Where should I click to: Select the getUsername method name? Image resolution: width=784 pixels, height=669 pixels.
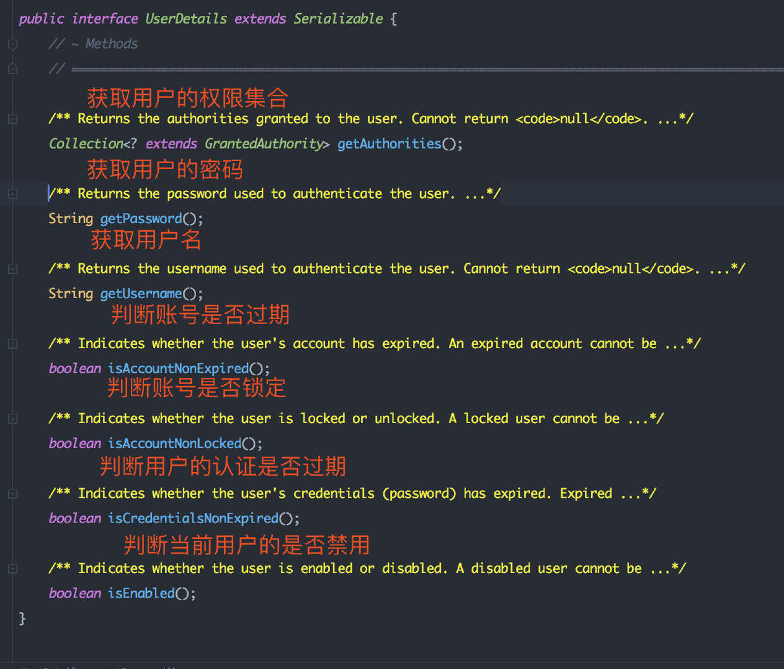tap(141, 293)
